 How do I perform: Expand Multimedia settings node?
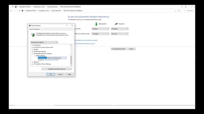pos(33,52)
